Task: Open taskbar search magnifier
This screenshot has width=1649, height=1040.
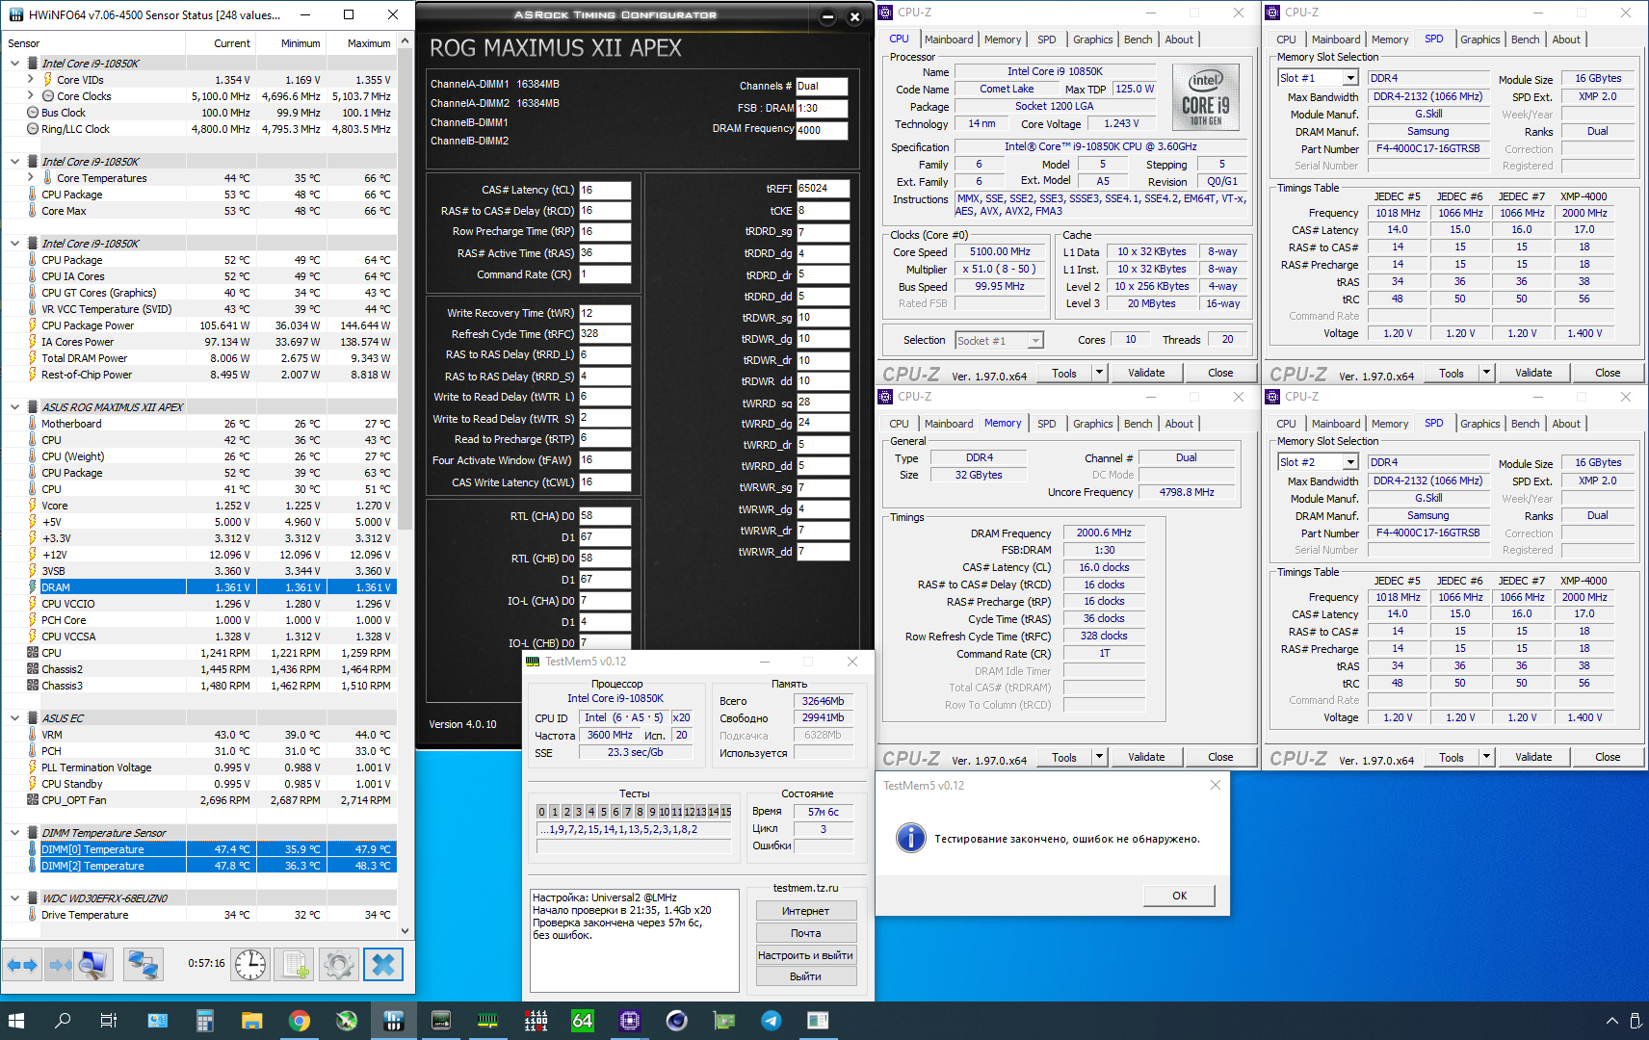Action: [63, 1021]
